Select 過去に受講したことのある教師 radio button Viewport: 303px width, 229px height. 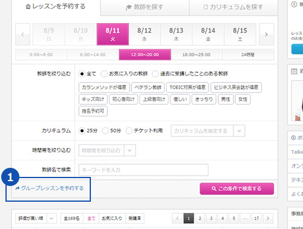[x=155, y=74]
